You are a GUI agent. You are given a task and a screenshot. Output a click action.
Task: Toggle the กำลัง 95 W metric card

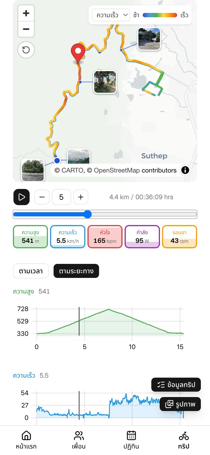pos(142,237)
